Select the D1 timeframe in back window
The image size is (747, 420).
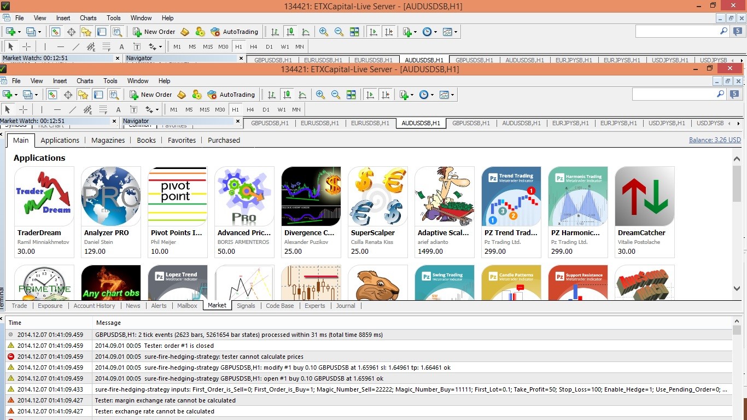[x=269, y=46]
